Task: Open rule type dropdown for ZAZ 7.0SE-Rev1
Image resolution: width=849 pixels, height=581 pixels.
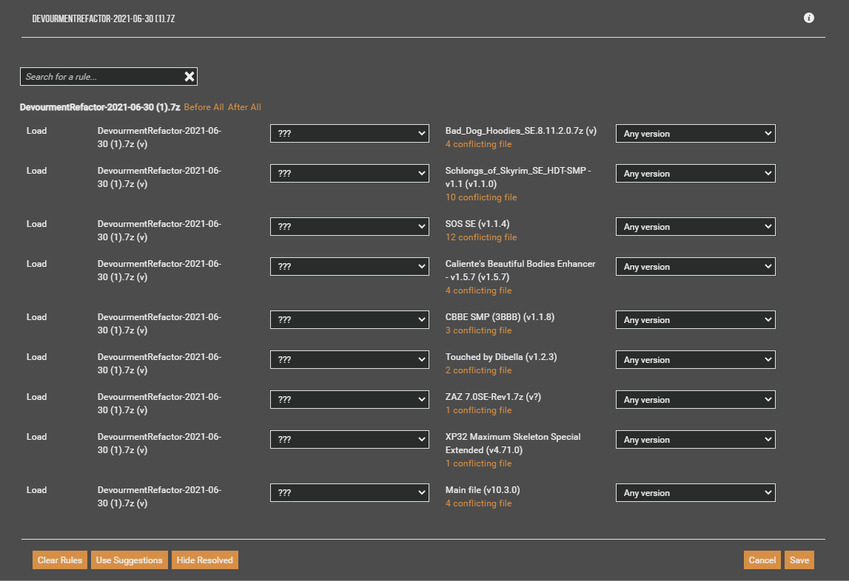Action: tap(350, 400)
